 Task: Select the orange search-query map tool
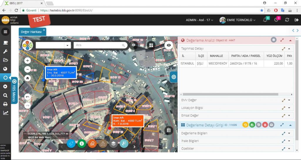point(92,144)
